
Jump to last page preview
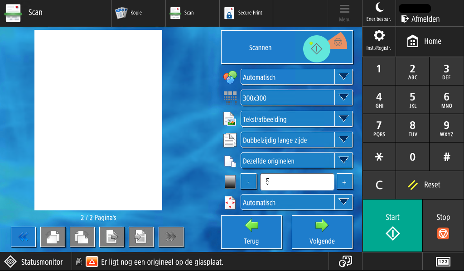[x=171, y=237]
